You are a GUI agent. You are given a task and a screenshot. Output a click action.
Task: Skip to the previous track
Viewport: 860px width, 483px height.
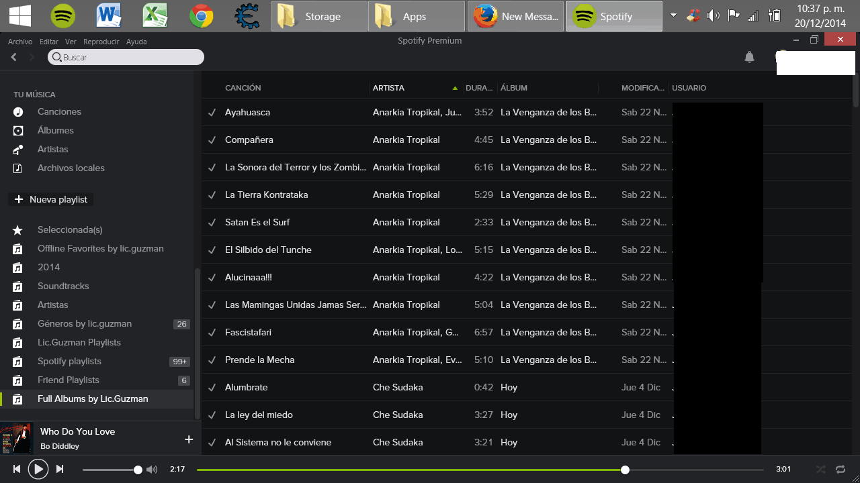17,470
